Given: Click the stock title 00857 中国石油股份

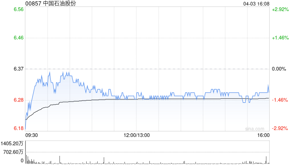Looking at the screenshot, I should coord(51,3).
